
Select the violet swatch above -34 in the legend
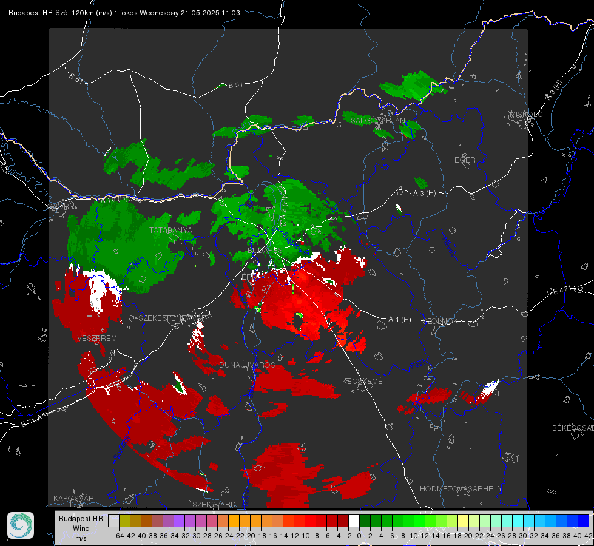tap(179, 521)
